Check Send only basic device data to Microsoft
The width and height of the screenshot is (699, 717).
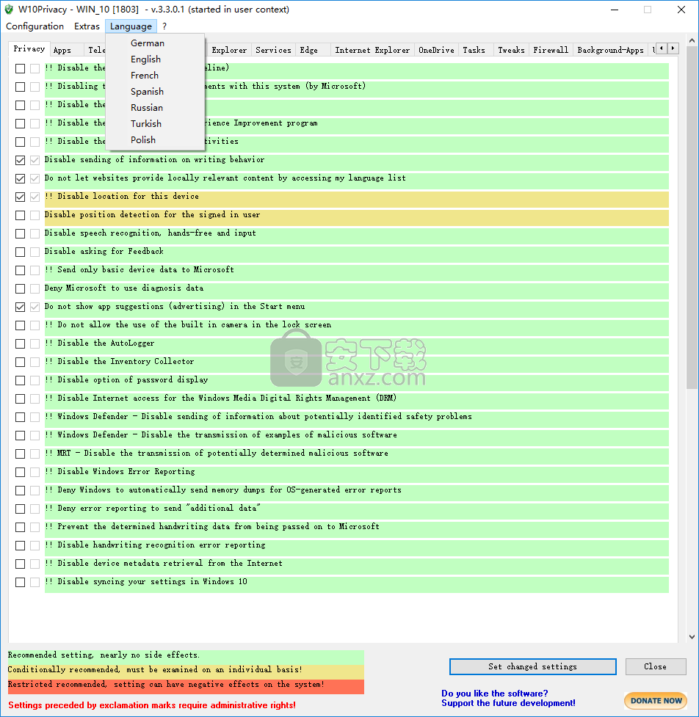pos(20,270)
